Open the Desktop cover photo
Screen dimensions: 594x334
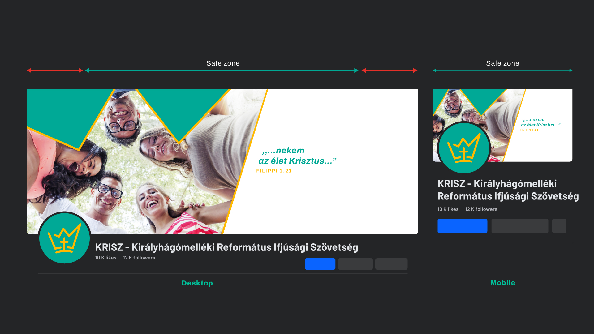pos(222,162)
